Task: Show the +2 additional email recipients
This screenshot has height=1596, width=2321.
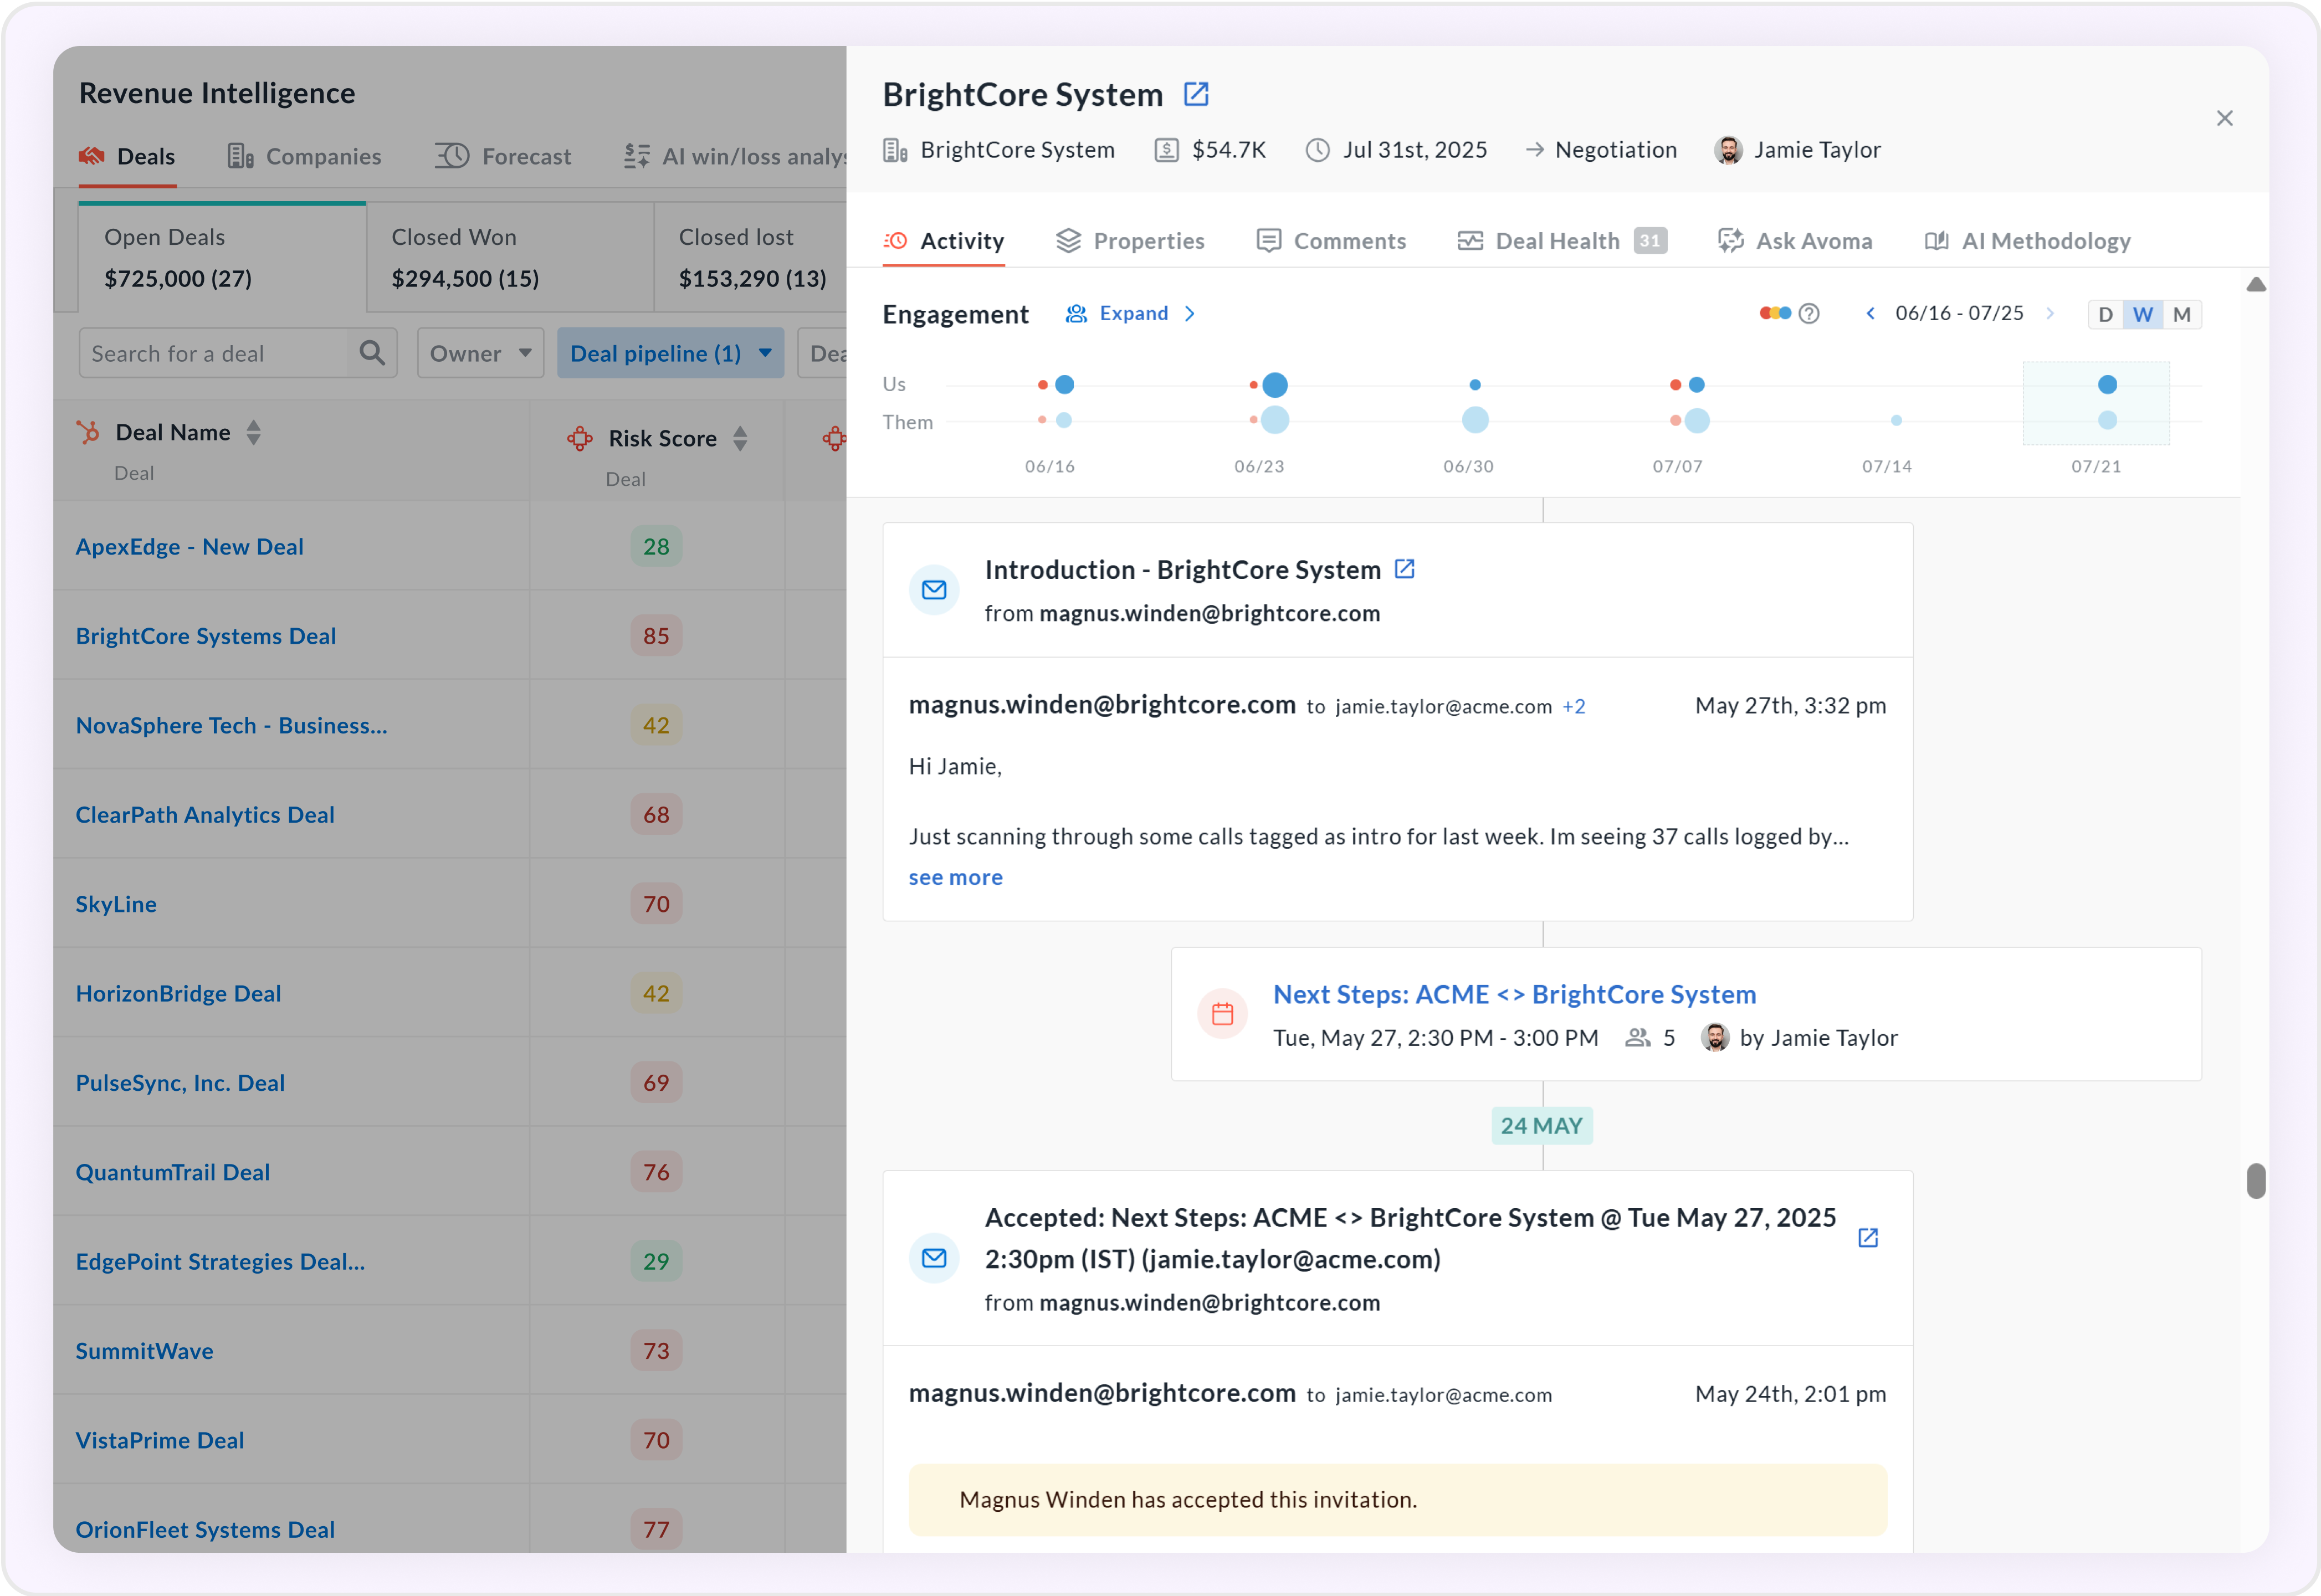Action: click(1573, 707)
